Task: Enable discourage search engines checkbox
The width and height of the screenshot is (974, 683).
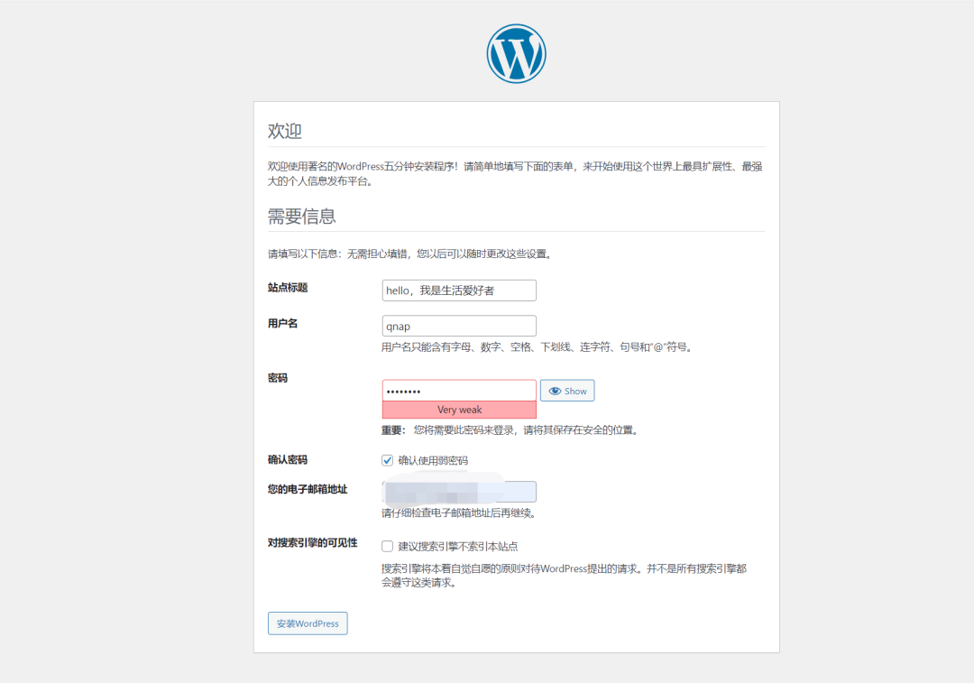Action: click(x=387, y=546)
